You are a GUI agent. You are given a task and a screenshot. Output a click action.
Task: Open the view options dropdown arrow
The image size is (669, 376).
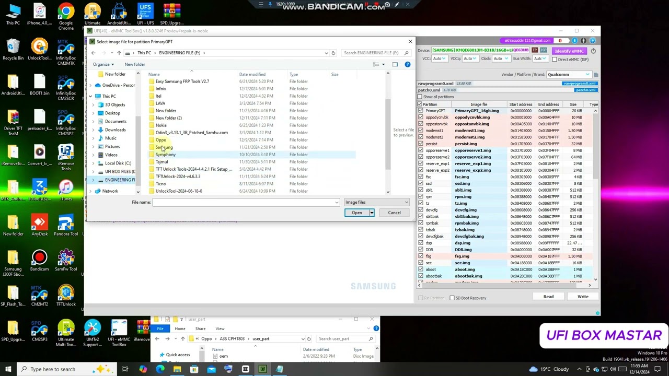pyautogui.click(x=383, y=64)
